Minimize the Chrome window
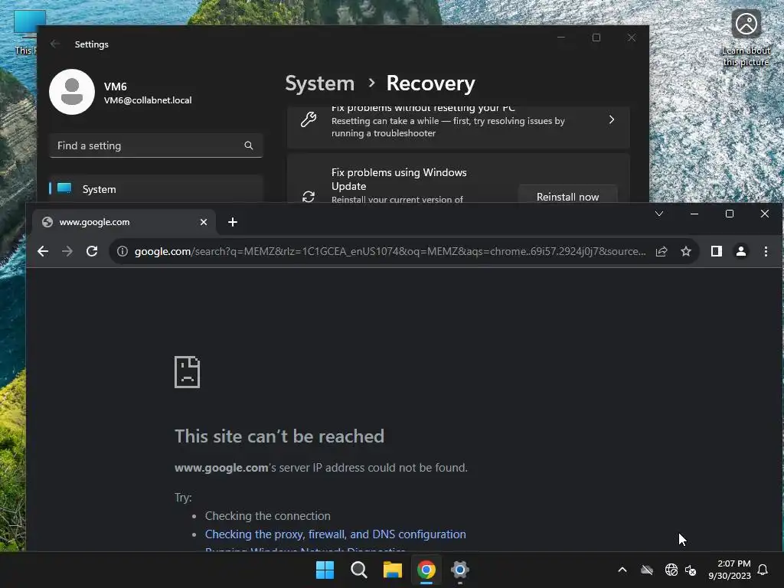 (694, 214)
